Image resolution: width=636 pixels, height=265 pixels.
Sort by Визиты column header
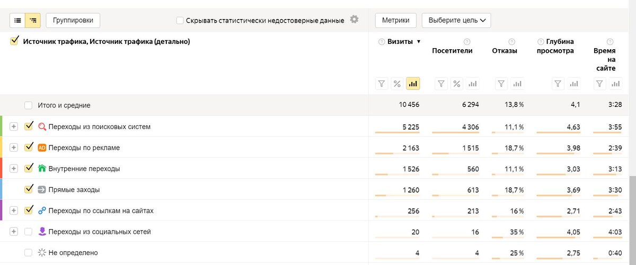(x=400, y=42)
